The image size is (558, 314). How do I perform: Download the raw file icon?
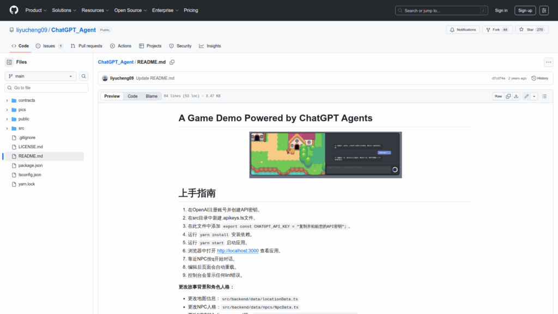517,96
